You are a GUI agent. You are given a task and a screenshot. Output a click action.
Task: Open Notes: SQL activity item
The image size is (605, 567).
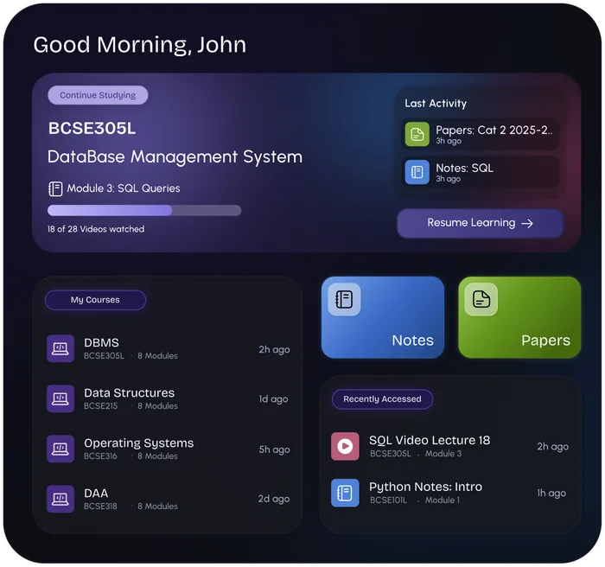481,172
